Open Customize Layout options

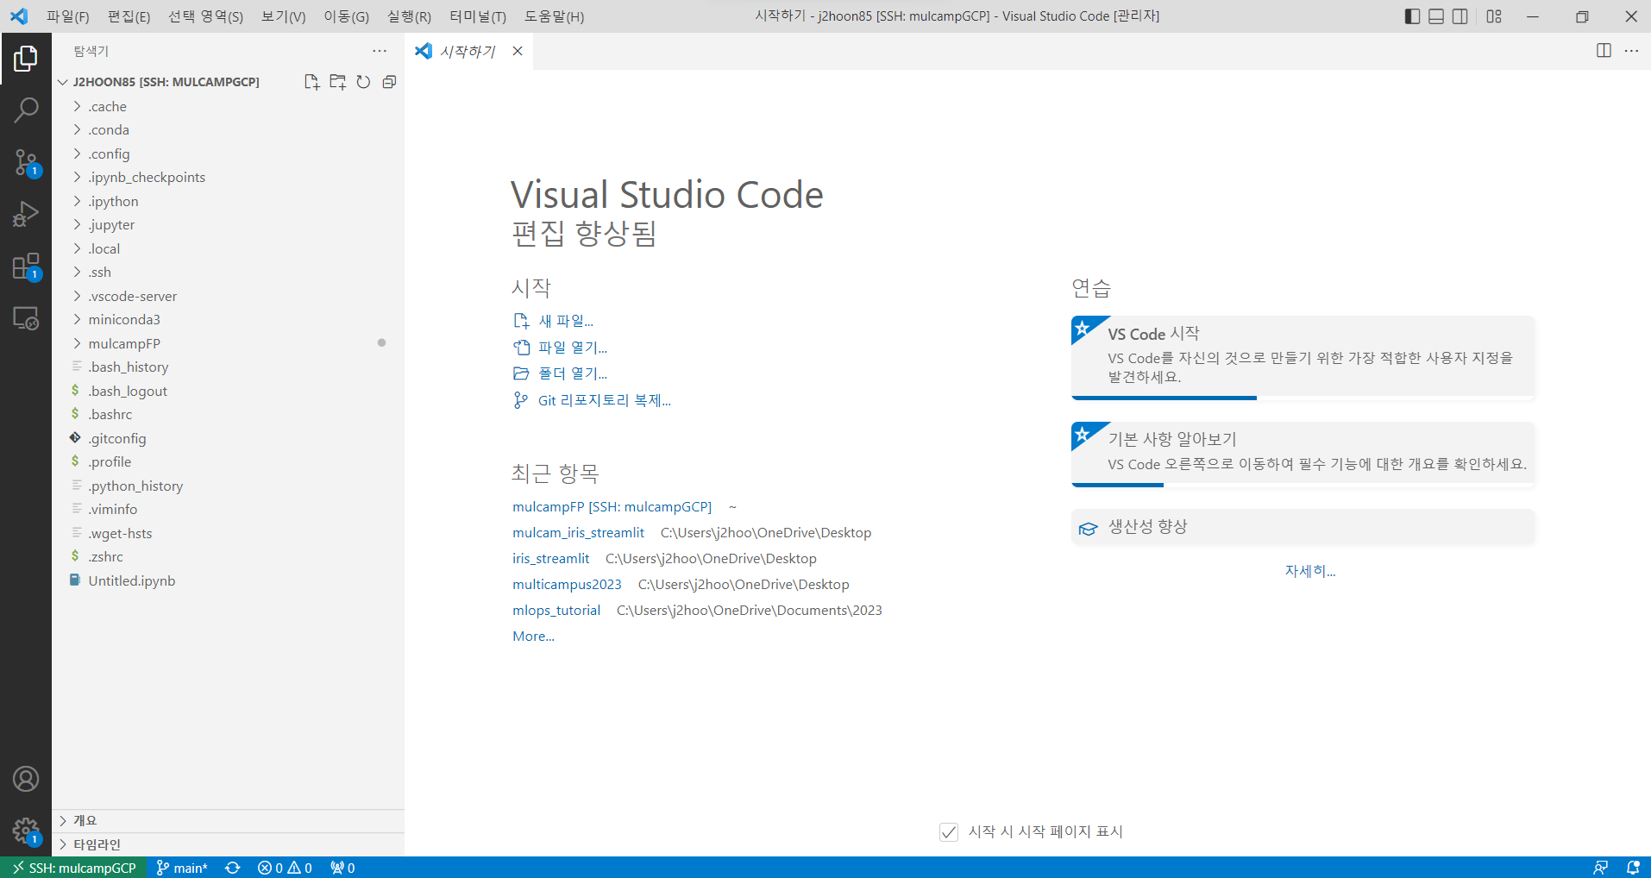click(x=1494, y=16)
